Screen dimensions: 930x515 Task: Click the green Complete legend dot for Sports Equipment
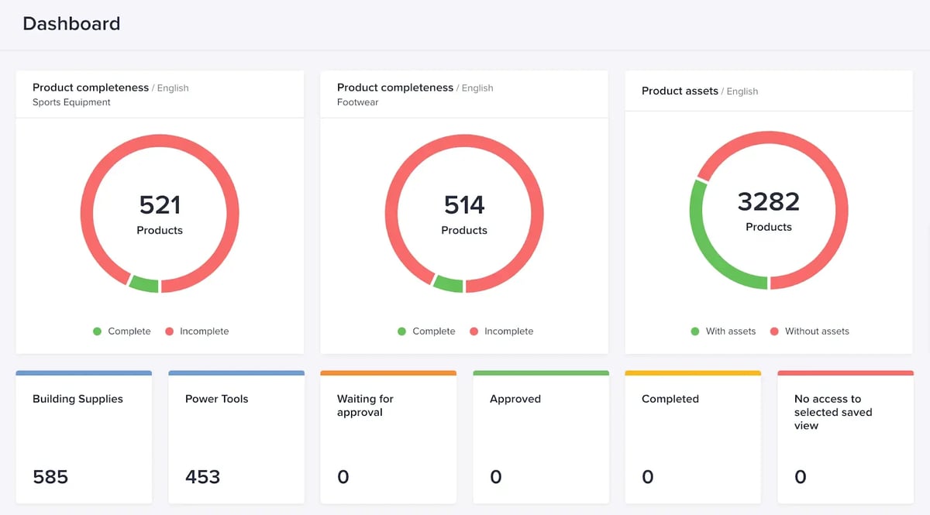[x=95, y=331]
